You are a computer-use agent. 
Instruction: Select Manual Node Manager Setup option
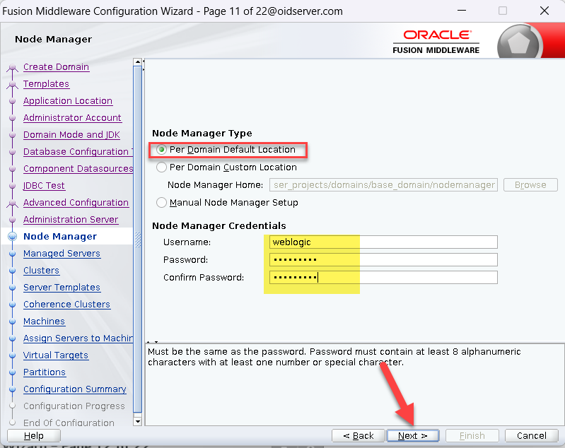(x=162, y=203)
